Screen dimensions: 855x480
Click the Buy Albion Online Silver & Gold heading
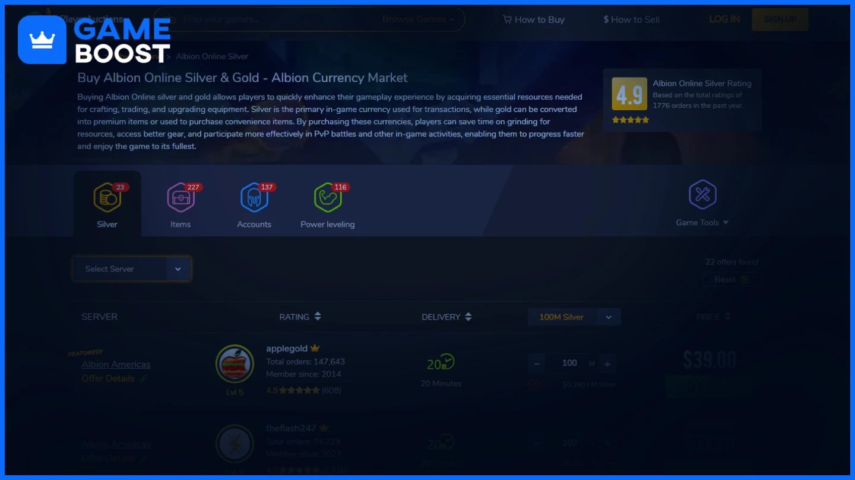click(243, 78)
